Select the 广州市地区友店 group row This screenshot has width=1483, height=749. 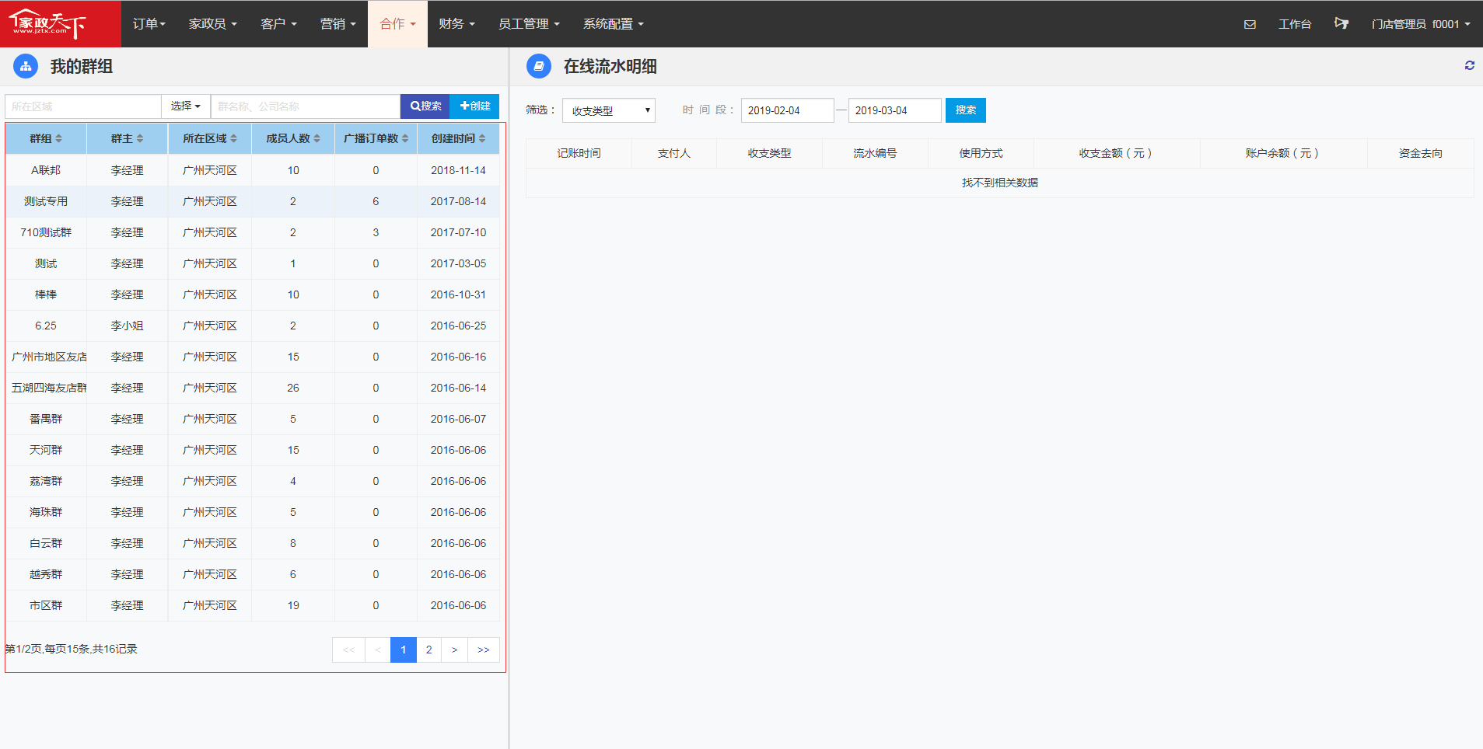(x=253, y=357)
